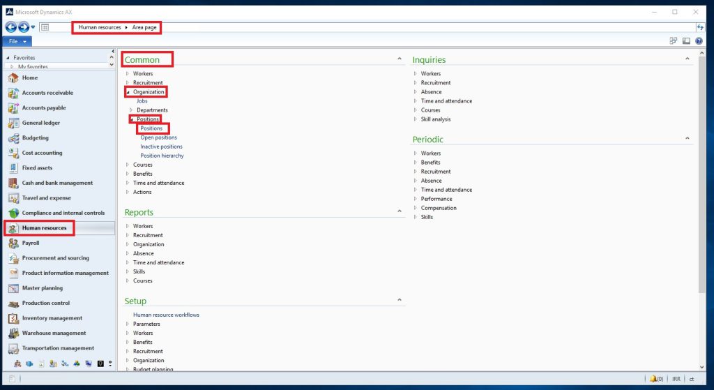
Task: Expand Departments under Organization
Action: (x=131, y=110)
